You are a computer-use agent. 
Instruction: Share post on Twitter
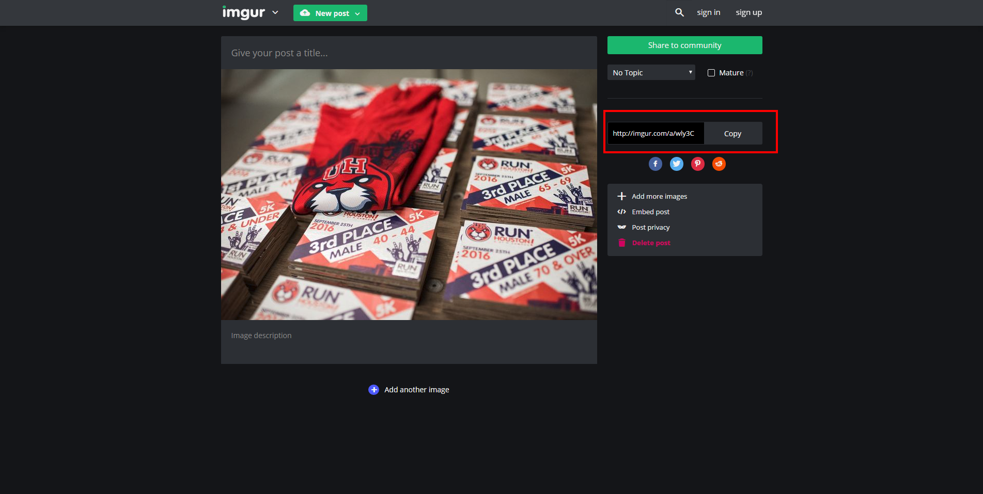pyautogui.click(x=677, y=164)
